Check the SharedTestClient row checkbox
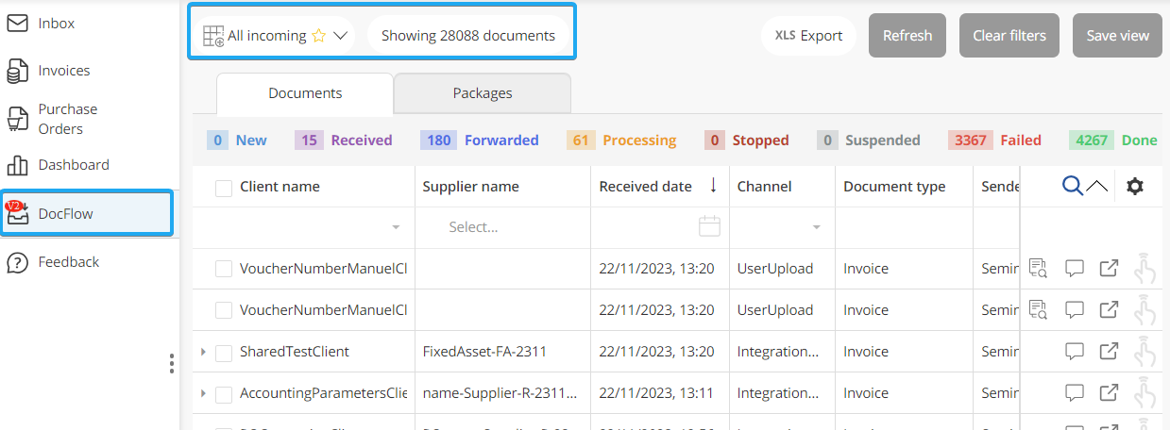Screen dimensions: 1170x430 pyautogui.click(x=224, y=353)
